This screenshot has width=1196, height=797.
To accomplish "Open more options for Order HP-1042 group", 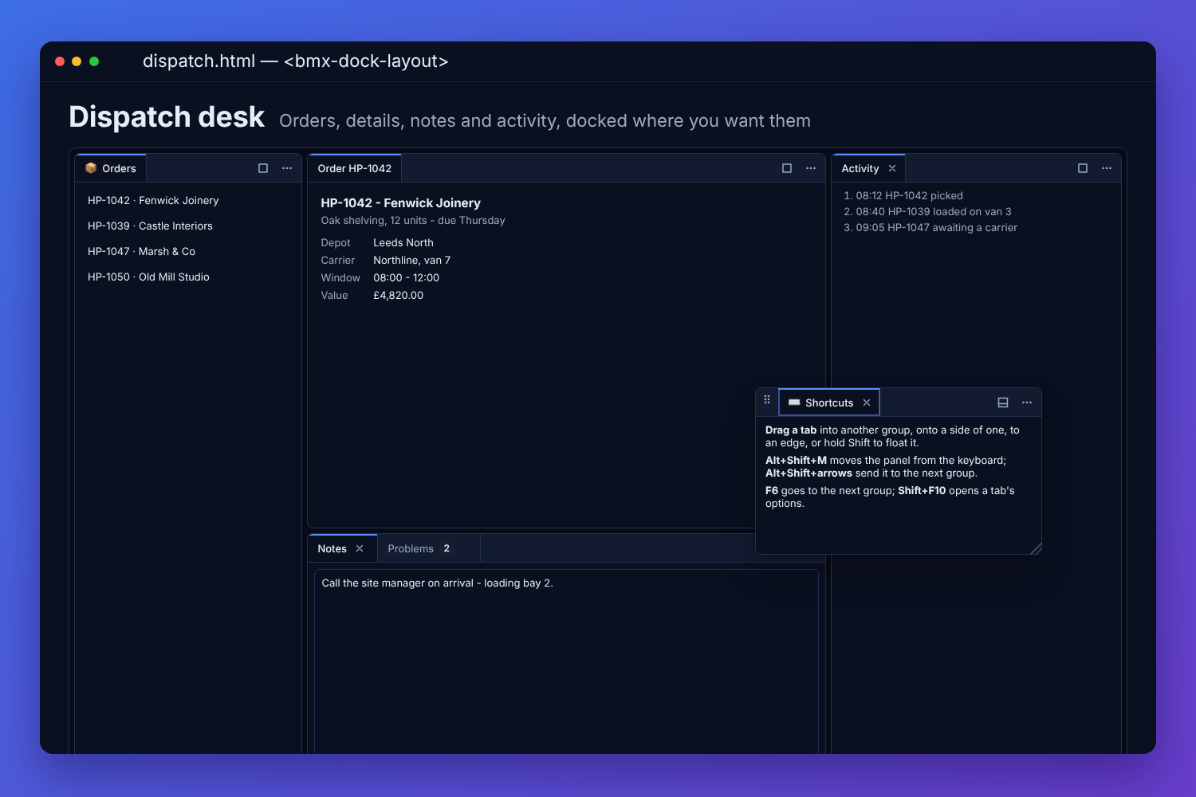I will pyautogui.click(x=811, y=168).
